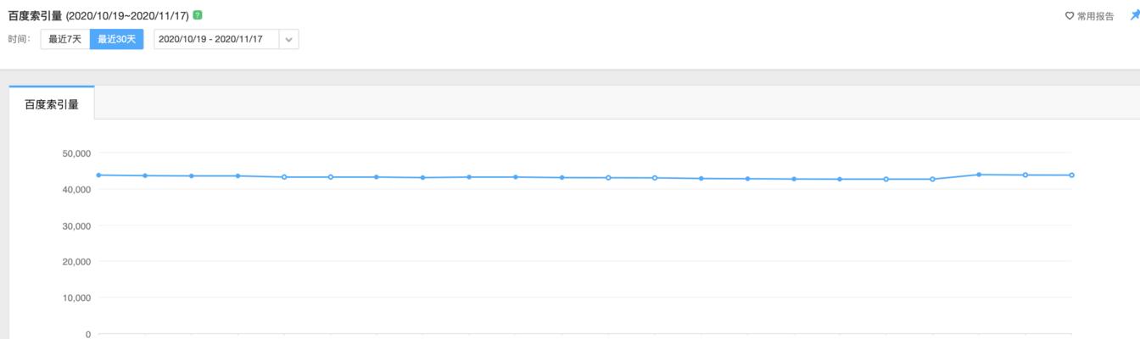
Task: Click the 30,000 y-axis label
Action: point(76,226)
